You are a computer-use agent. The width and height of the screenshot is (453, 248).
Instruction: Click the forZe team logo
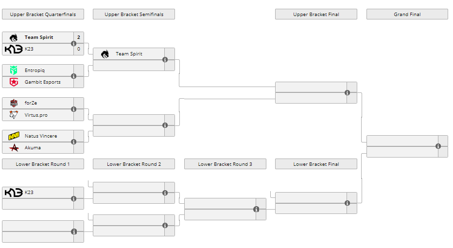pyautogui.click(x=14, y=103)
